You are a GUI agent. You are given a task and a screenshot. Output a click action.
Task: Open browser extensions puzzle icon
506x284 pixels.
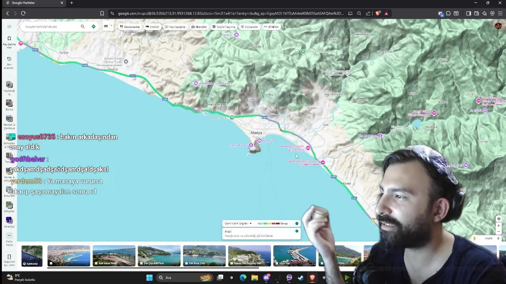click(448, 13)
